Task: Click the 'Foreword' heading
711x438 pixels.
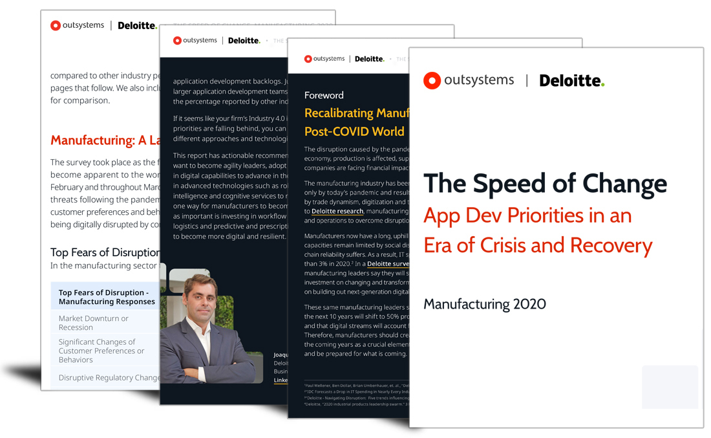Action: [x=324, y=95]
